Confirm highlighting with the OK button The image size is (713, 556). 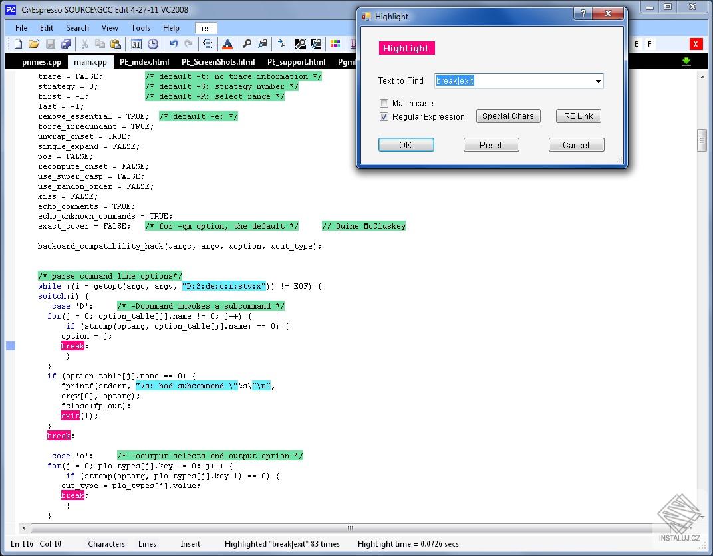click(406, 144)
